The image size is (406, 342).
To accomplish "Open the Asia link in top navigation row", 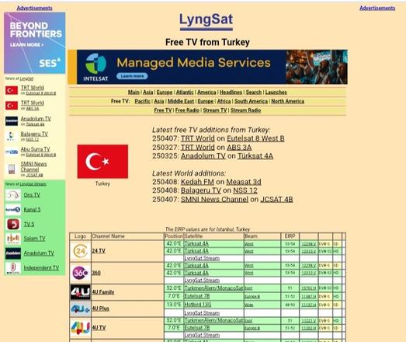I will [148, 92].
